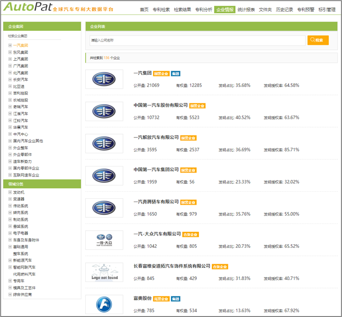This screenshot has height=317, width=342.
Task: Open the 专利检索 navigation tab
Action: click(161, 10)
